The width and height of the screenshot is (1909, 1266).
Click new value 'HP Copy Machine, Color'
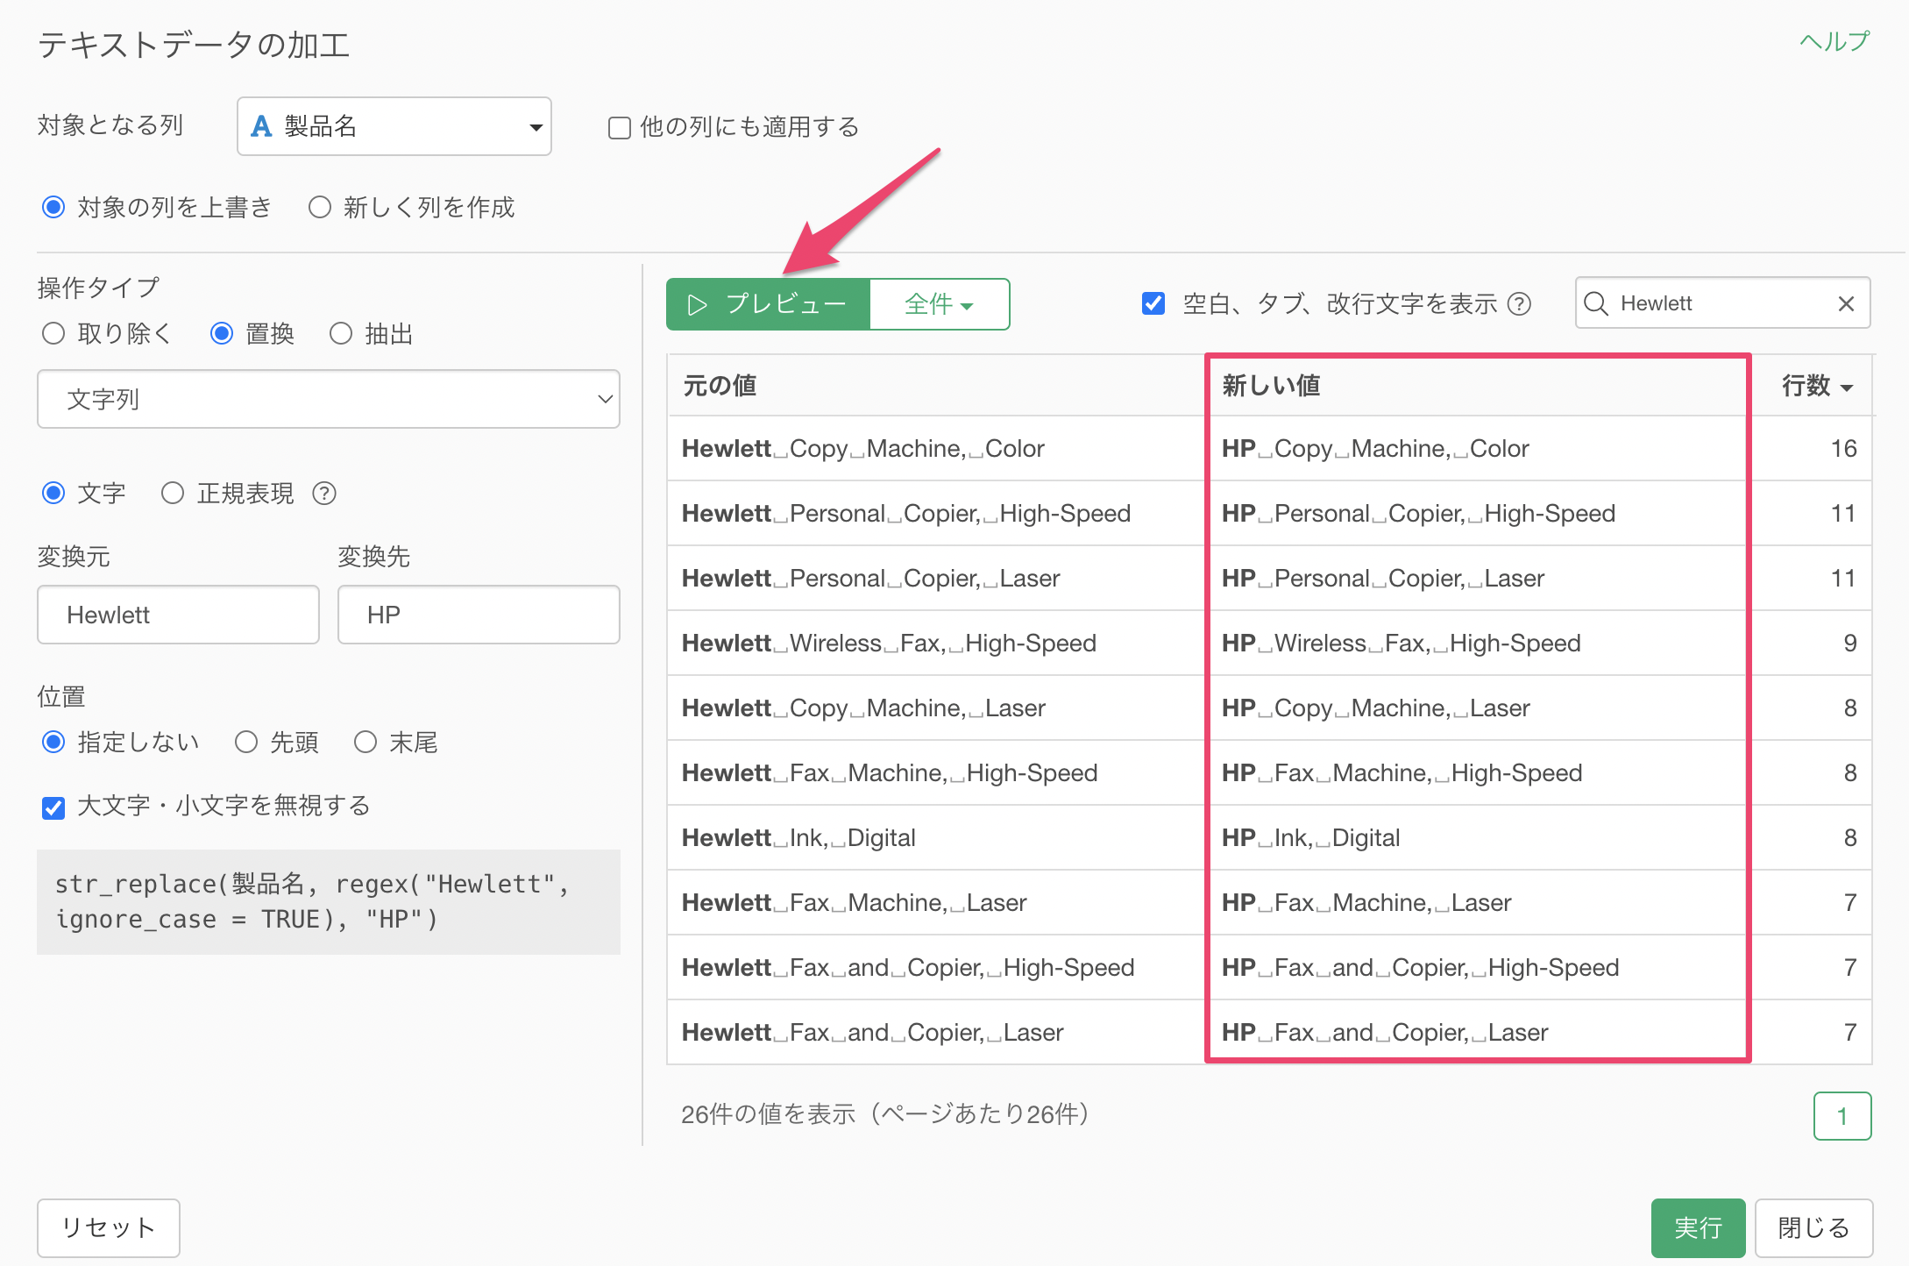1375,448
